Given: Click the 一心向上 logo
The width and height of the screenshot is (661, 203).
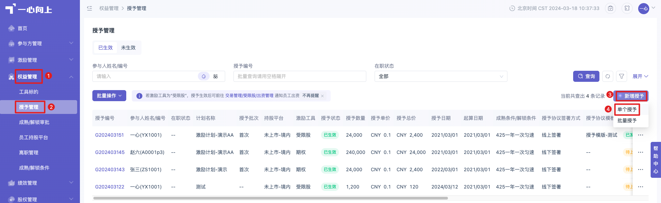Looking at the screenshot, I should [28, 9].
